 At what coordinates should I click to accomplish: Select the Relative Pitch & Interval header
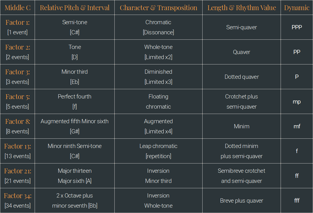(x=75, y=8)
